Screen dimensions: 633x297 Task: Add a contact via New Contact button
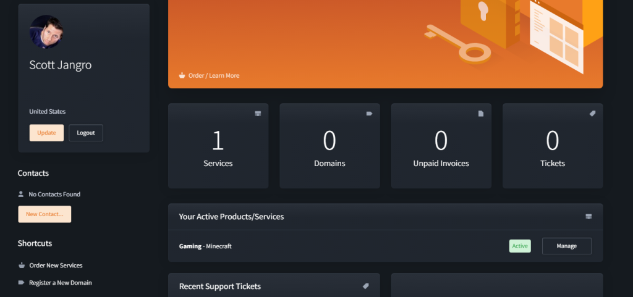pyautogui.click(x=45, y=214)
